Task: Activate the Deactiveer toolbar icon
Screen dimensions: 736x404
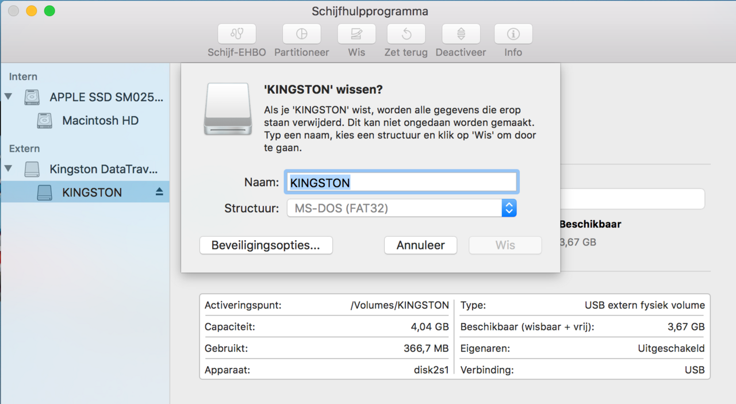Action: [x=461, y=33]
